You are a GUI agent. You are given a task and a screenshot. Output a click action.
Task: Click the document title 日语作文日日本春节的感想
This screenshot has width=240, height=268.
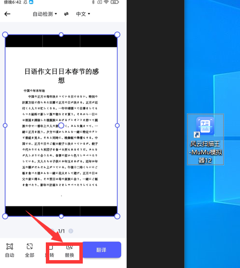[62, 75]
